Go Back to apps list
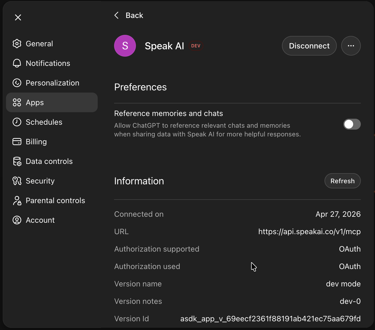This screenshot has height=330, width=375. [129, 15]
